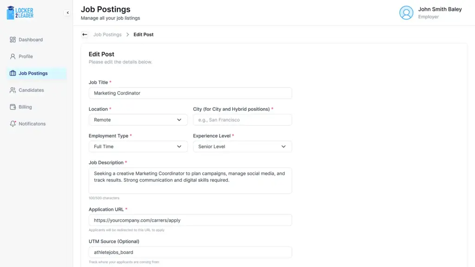Click the back arrow beside the breadcrumb
475x267 pixels.
pyautogui.click(x=85, y=35)
